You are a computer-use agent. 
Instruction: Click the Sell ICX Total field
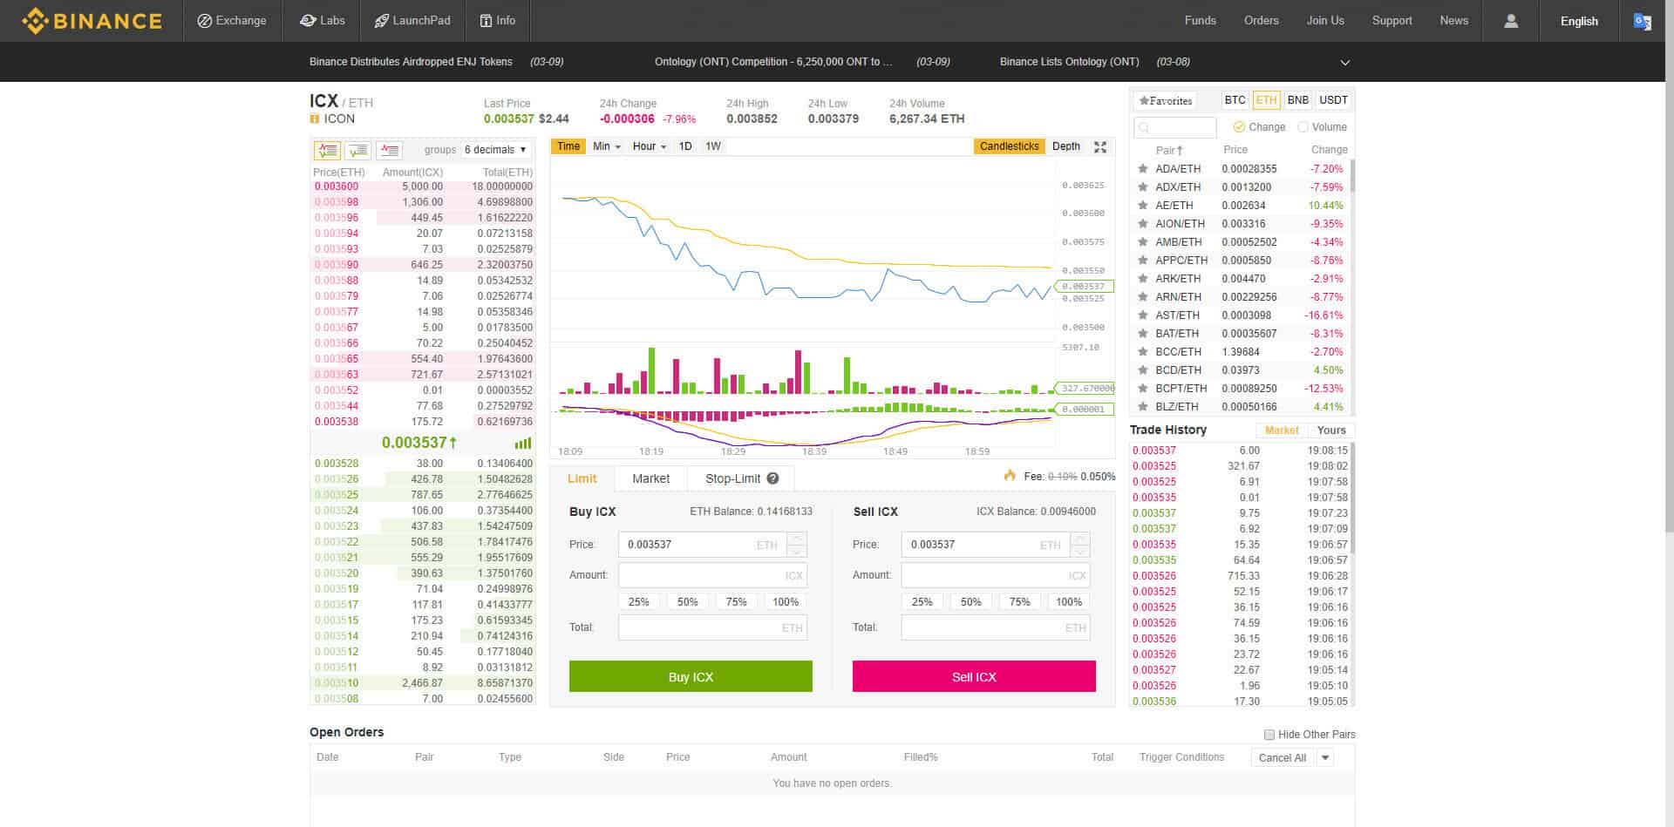tap(996, 627)
